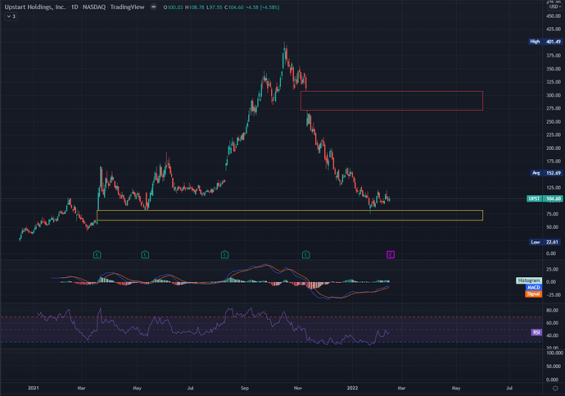This screenshot has width=565, height=396.
Task: Click the chart title Upstart Holdings, Inc.
Action: 35,7
